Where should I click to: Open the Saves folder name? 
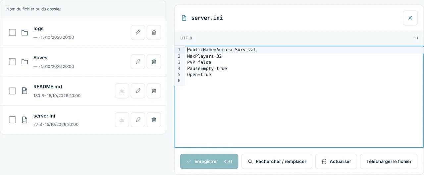click(x=40, y=58)
